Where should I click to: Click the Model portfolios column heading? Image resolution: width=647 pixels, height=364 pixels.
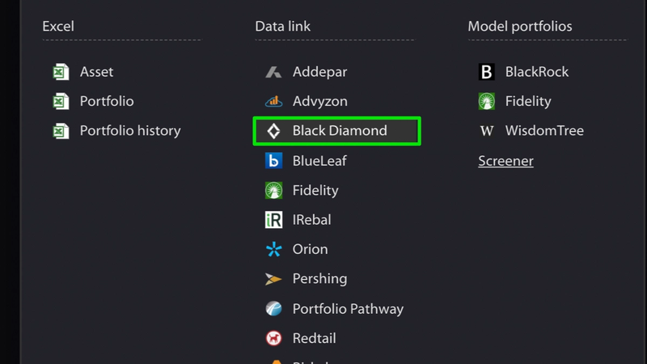tap(520, 27)
